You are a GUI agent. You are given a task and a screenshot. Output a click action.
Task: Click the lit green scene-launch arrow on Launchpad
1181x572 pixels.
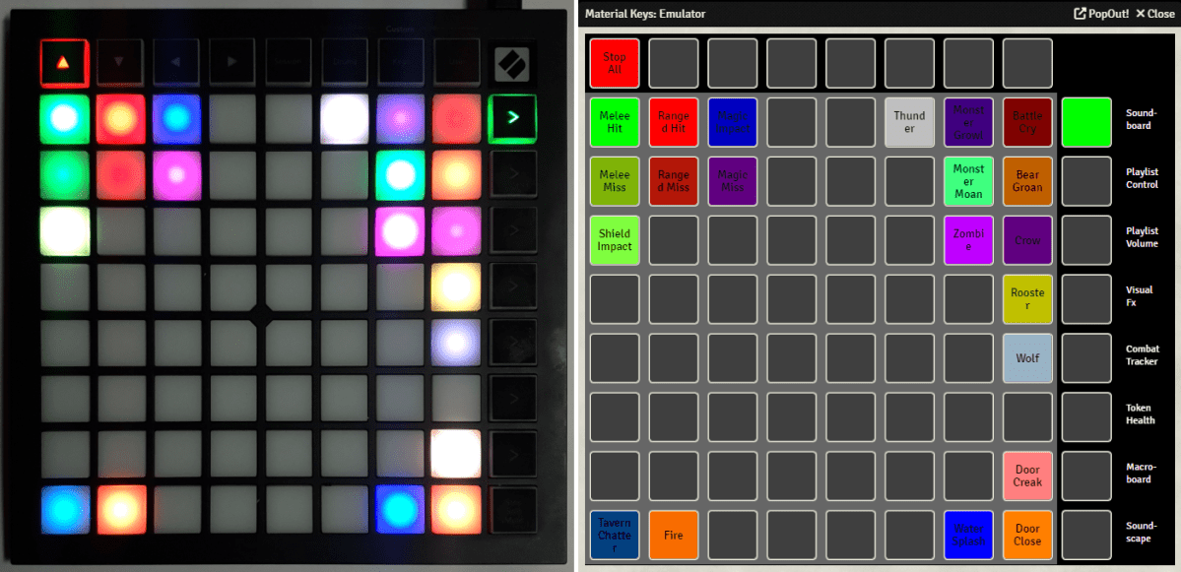511,118
